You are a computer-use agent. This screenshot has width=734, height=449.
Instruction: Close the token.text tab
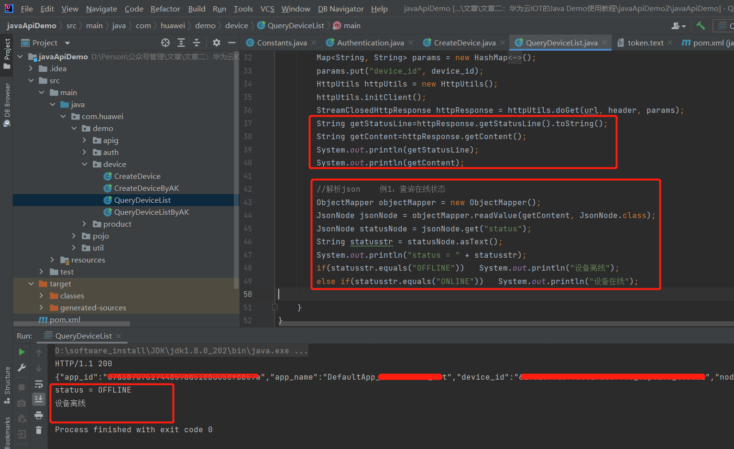coord(670,43)
